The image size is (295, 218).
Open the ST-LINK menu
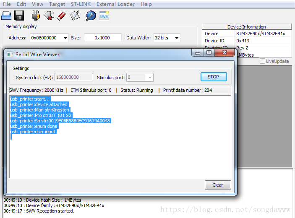coord(81,4)
